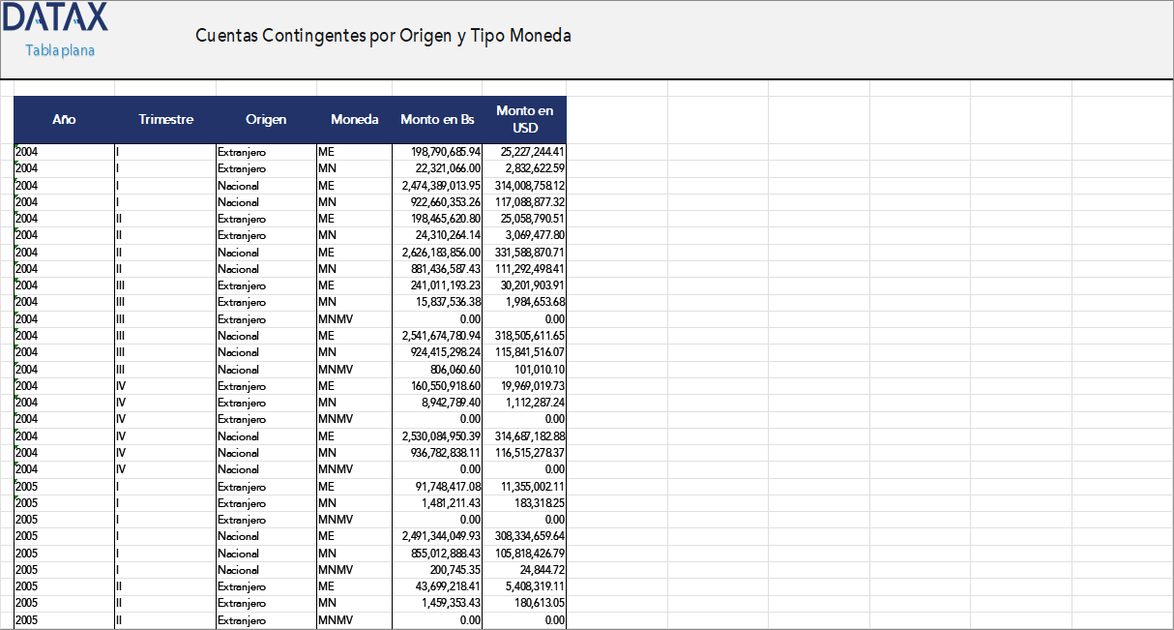The image size is (1174, 630).
Task: Click the 0.00 value in Monto en USD
Action: 551,318
